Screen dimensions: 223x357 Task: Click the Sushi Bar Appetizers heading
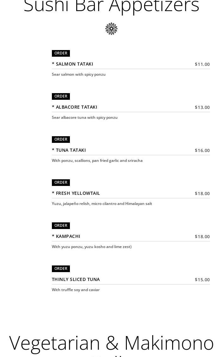111,6
